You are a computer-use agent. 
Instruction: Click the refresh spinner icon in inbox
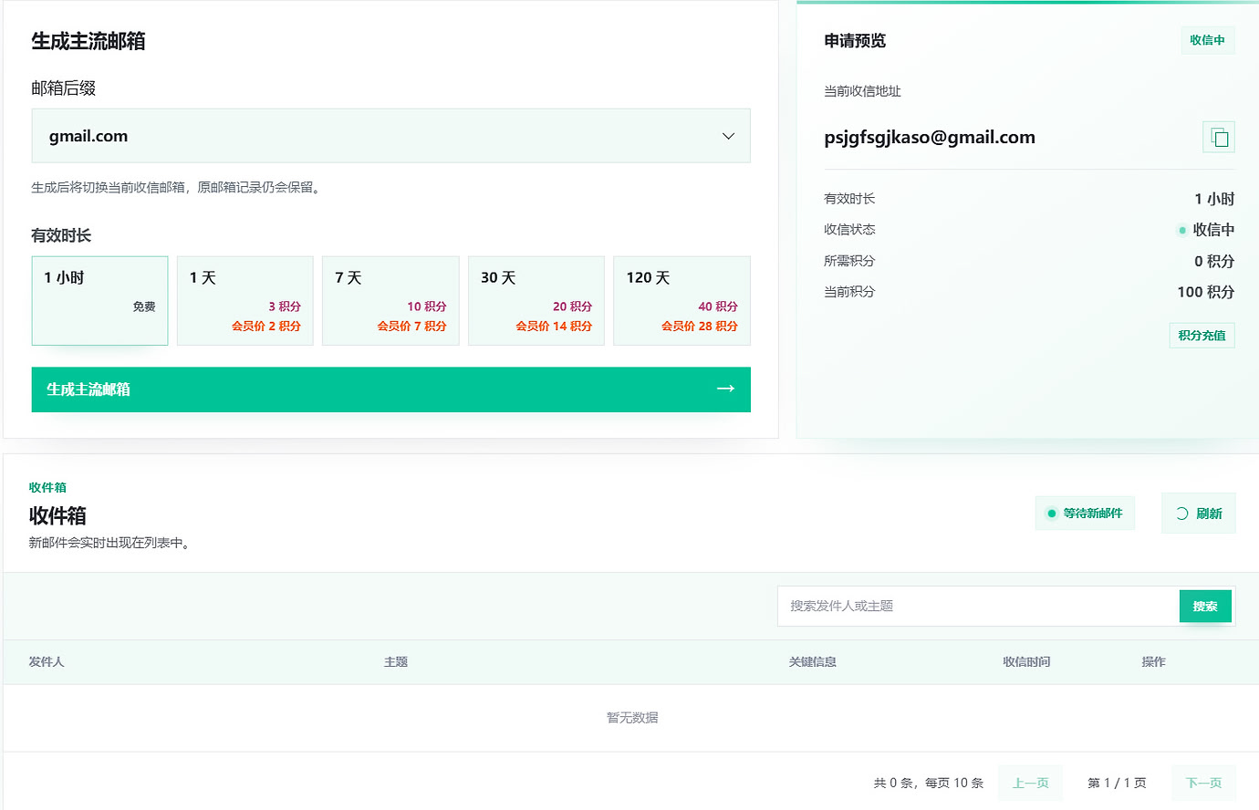(x=1181, y=514)
